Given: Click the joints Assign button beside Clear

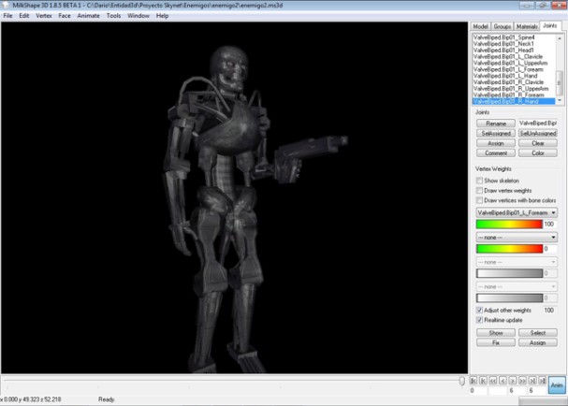Looking at the screenshot, I should tap(496, 143).
